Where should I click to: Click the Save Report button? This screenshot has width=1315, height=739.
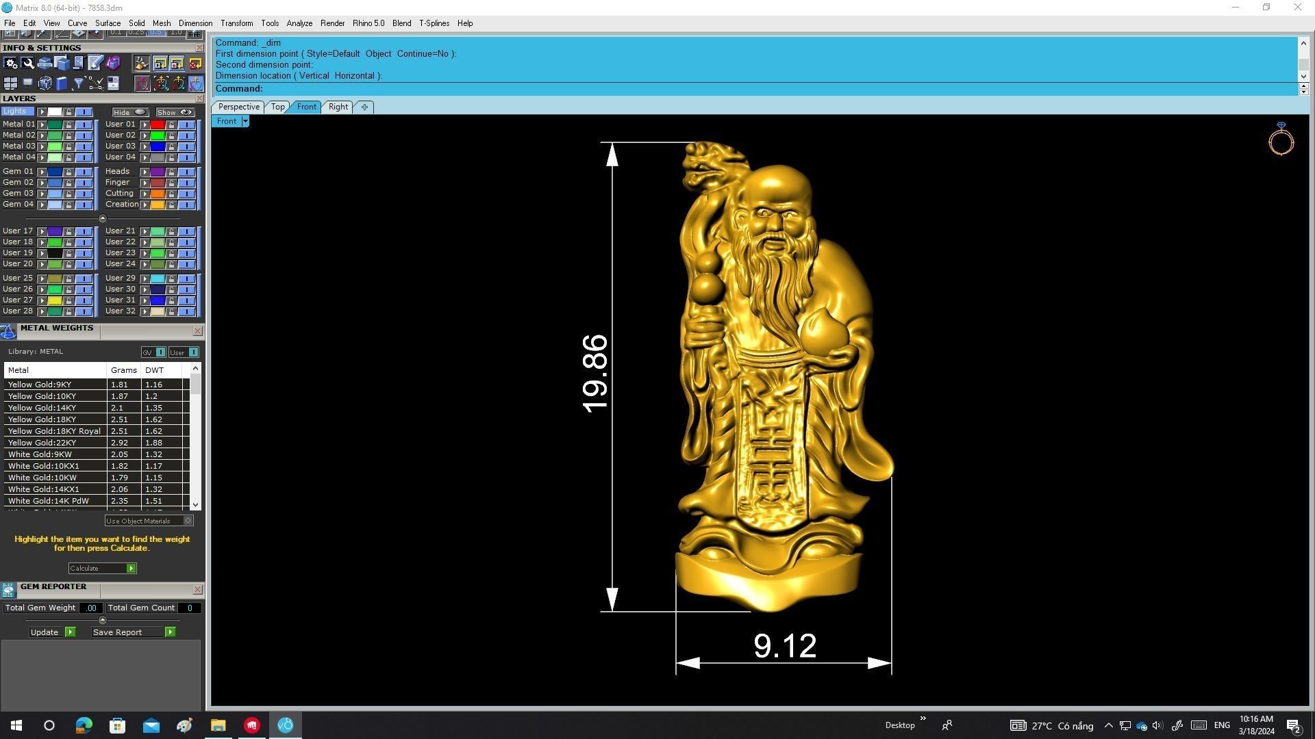pos(134,632)
